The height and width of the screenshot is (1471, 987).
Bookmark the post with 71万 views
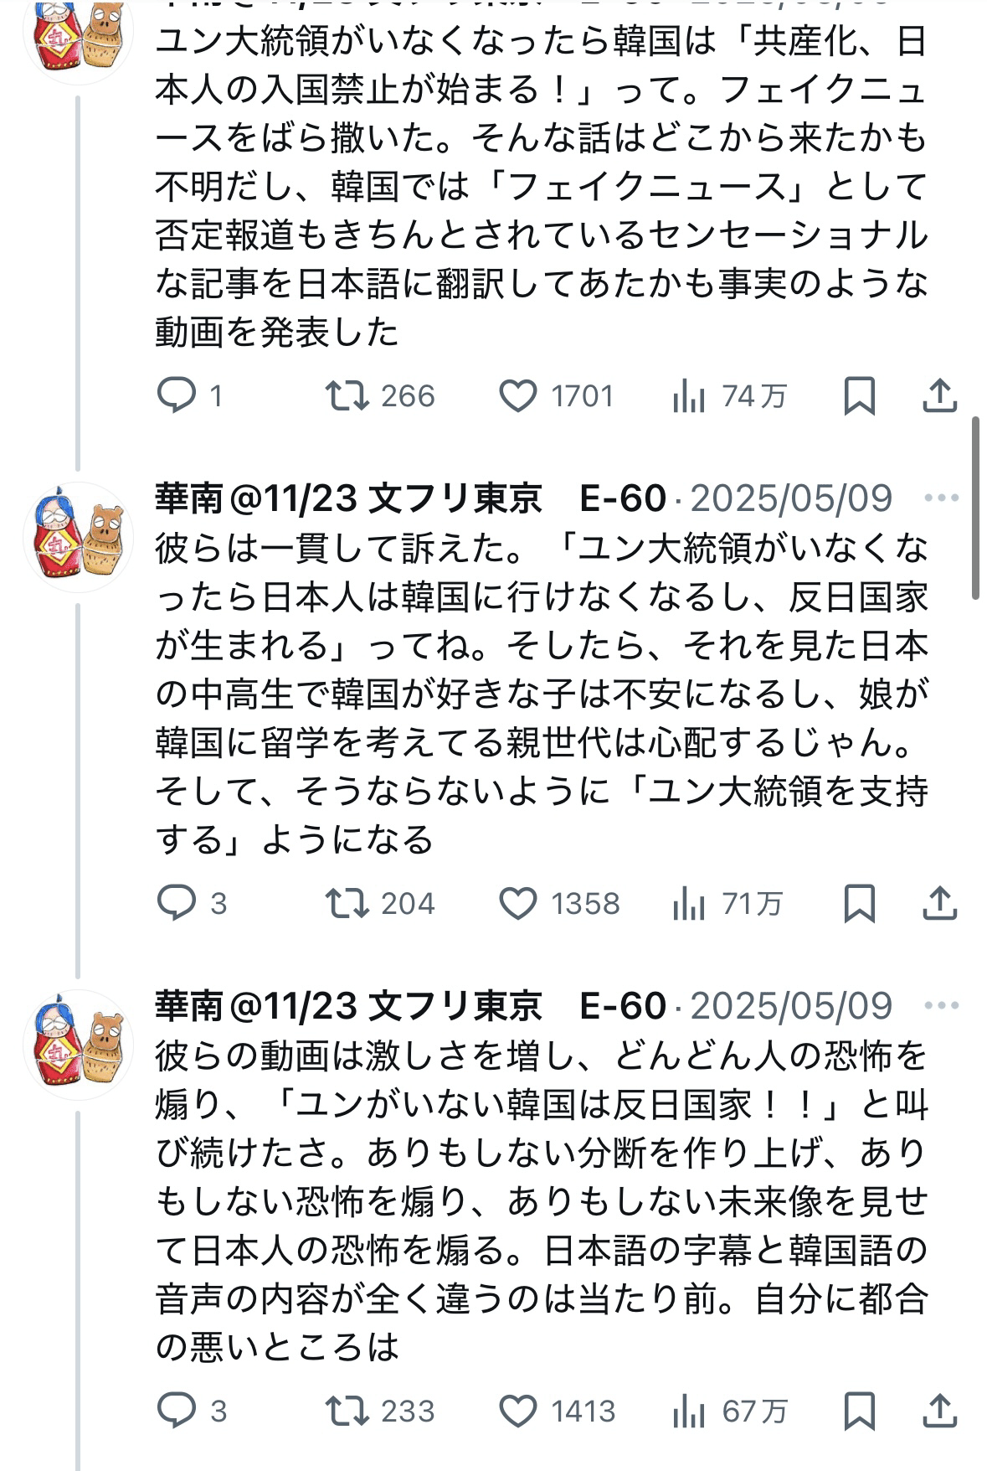click(859, 903)
